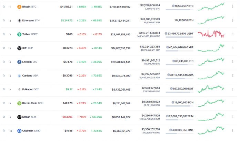Click the Bitcoin Cash logo icon
The image size is (240, 141).
[x=19, y=103]
